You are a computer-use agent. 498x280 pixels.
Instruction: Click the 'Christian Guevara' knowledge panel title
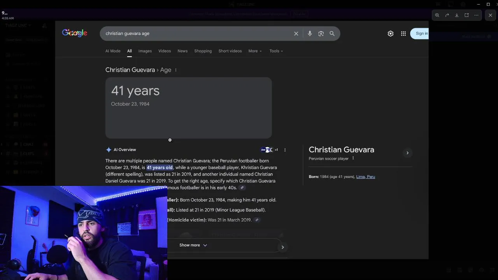[341, 150]
